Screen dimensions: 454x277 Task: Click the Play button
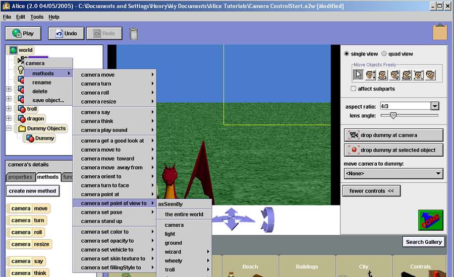point(23,34)
